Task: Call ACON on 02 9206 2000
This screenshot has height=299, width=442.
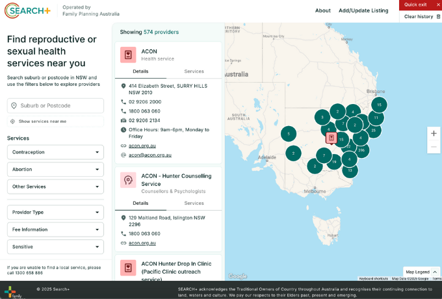Action: tap(145, 102)
